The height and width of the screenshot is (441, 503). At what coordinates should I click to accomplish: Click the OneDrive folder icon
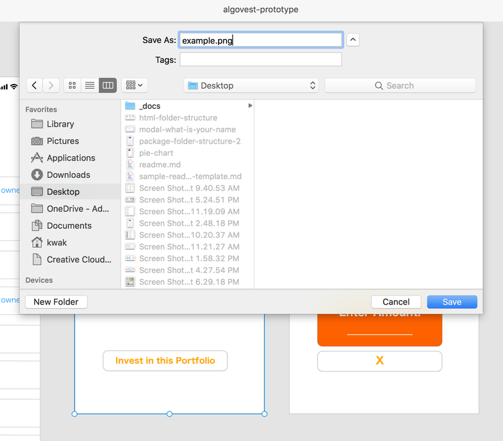coord(37,208)
